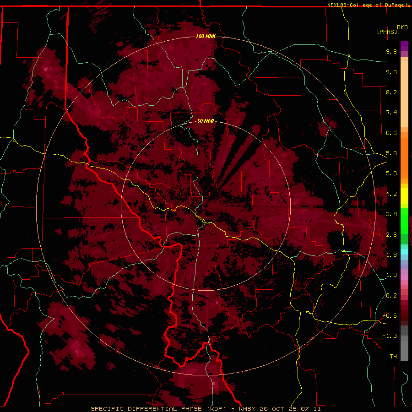Screen dimensions: 412x412
Task: Click the purple segment atop the color bar
Action: (404, 46)
